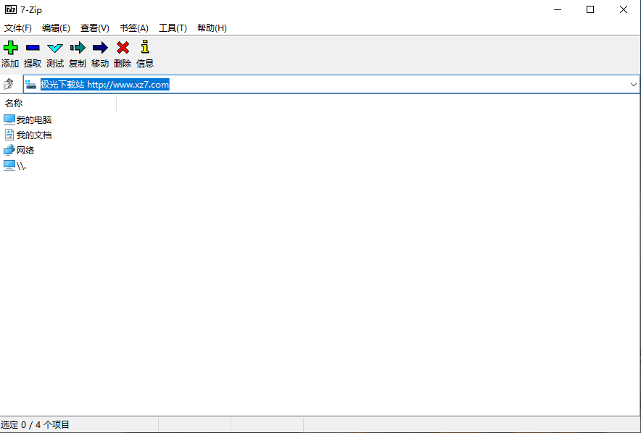This screenshot has height=433, width=641.
Task: Click the 7-Zip logo in the title bar
Action: (11, 9)
